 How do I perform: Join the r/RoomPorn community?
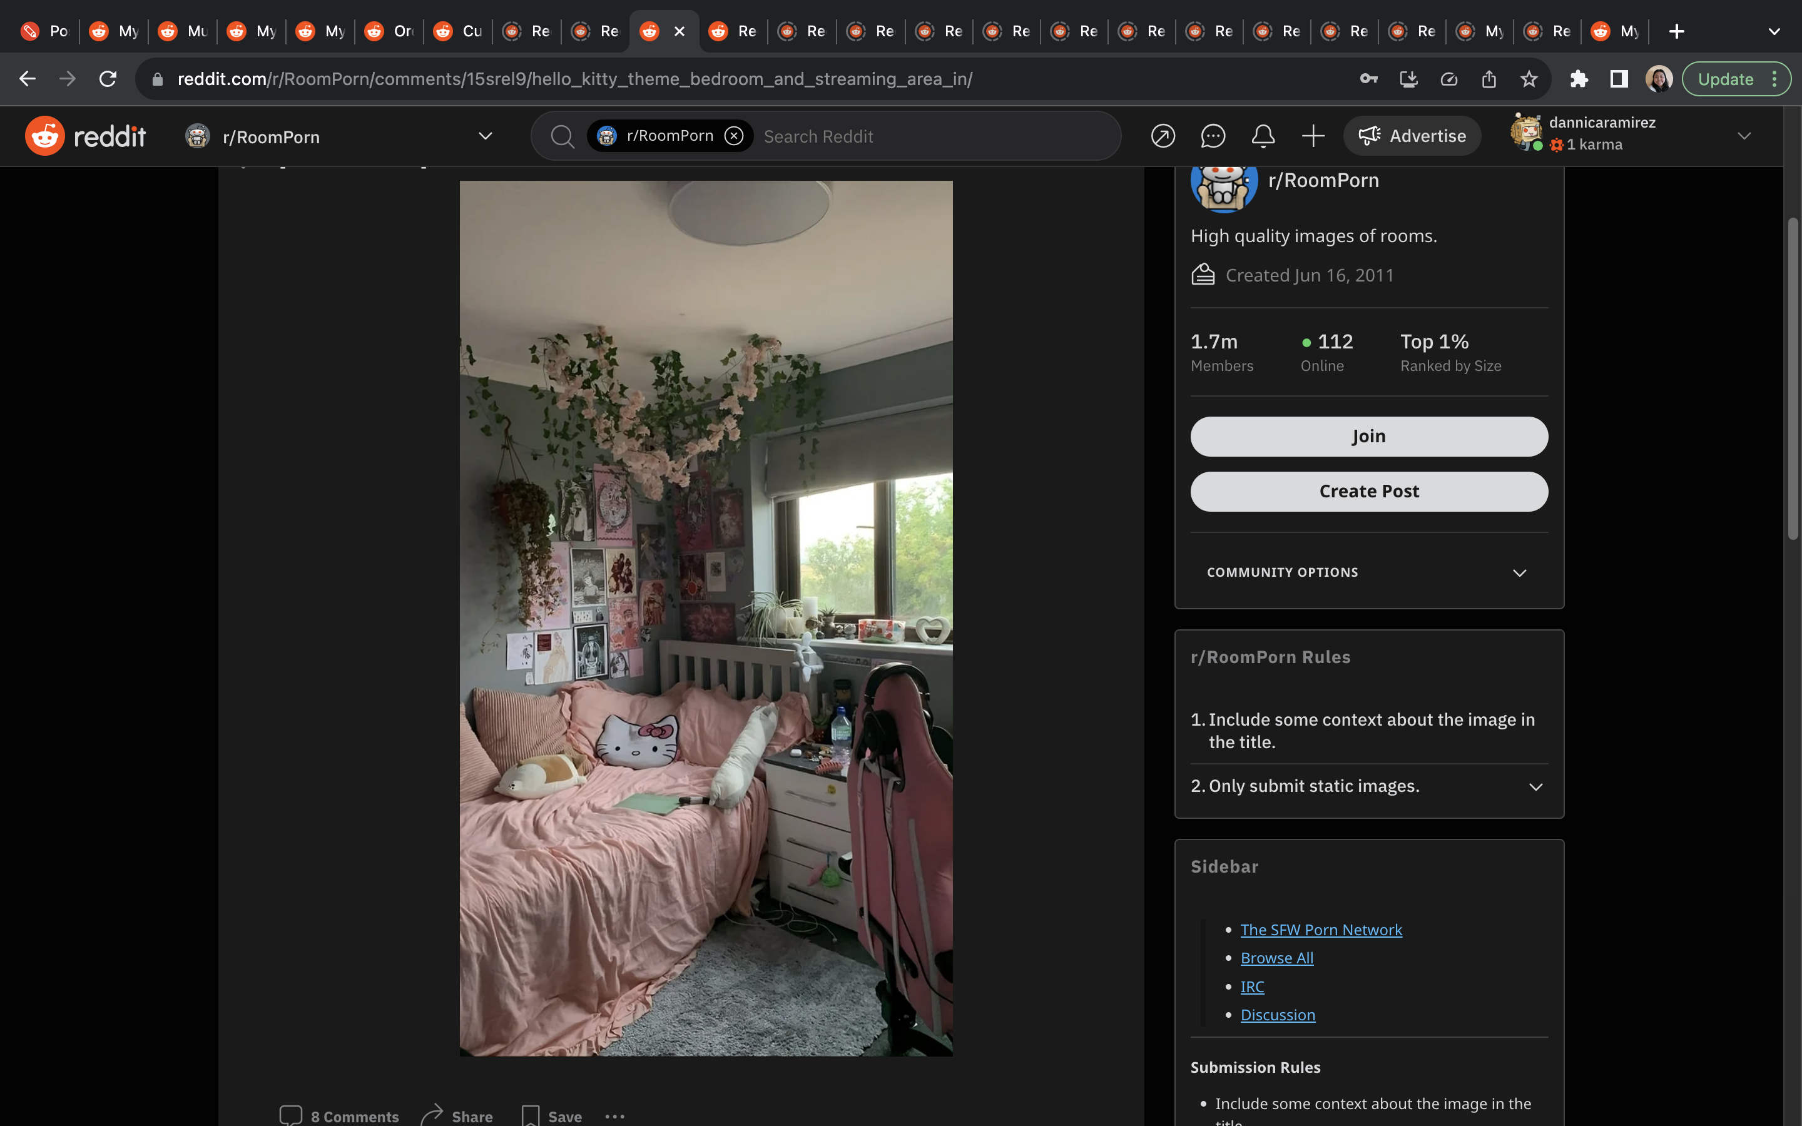1368,437
